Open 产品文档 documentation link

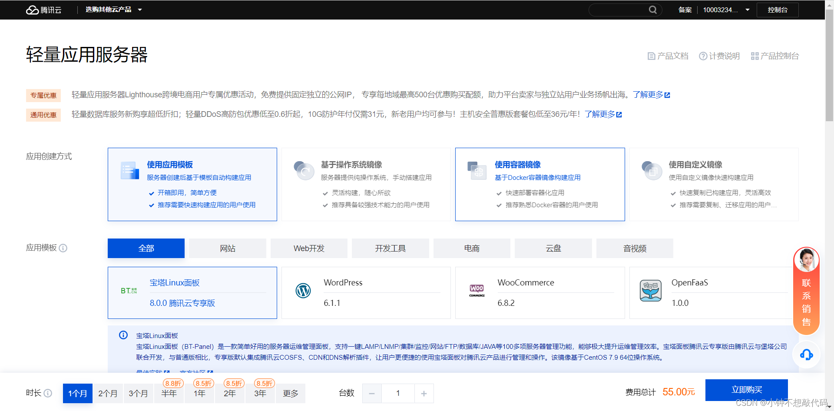672,56
